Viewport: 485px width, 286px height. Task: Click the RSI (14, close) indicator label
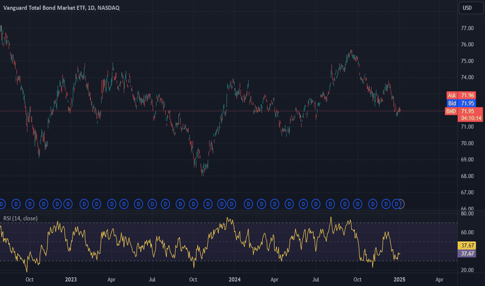[x=20, y=218]
